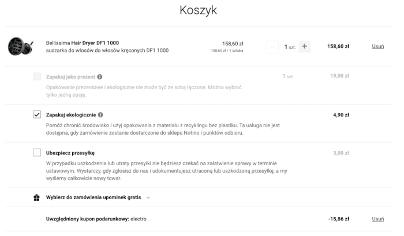Screen dimensions: 404x236
Task: Click the suszarka do włosów product subtitle
Action: tap(107, 51)
